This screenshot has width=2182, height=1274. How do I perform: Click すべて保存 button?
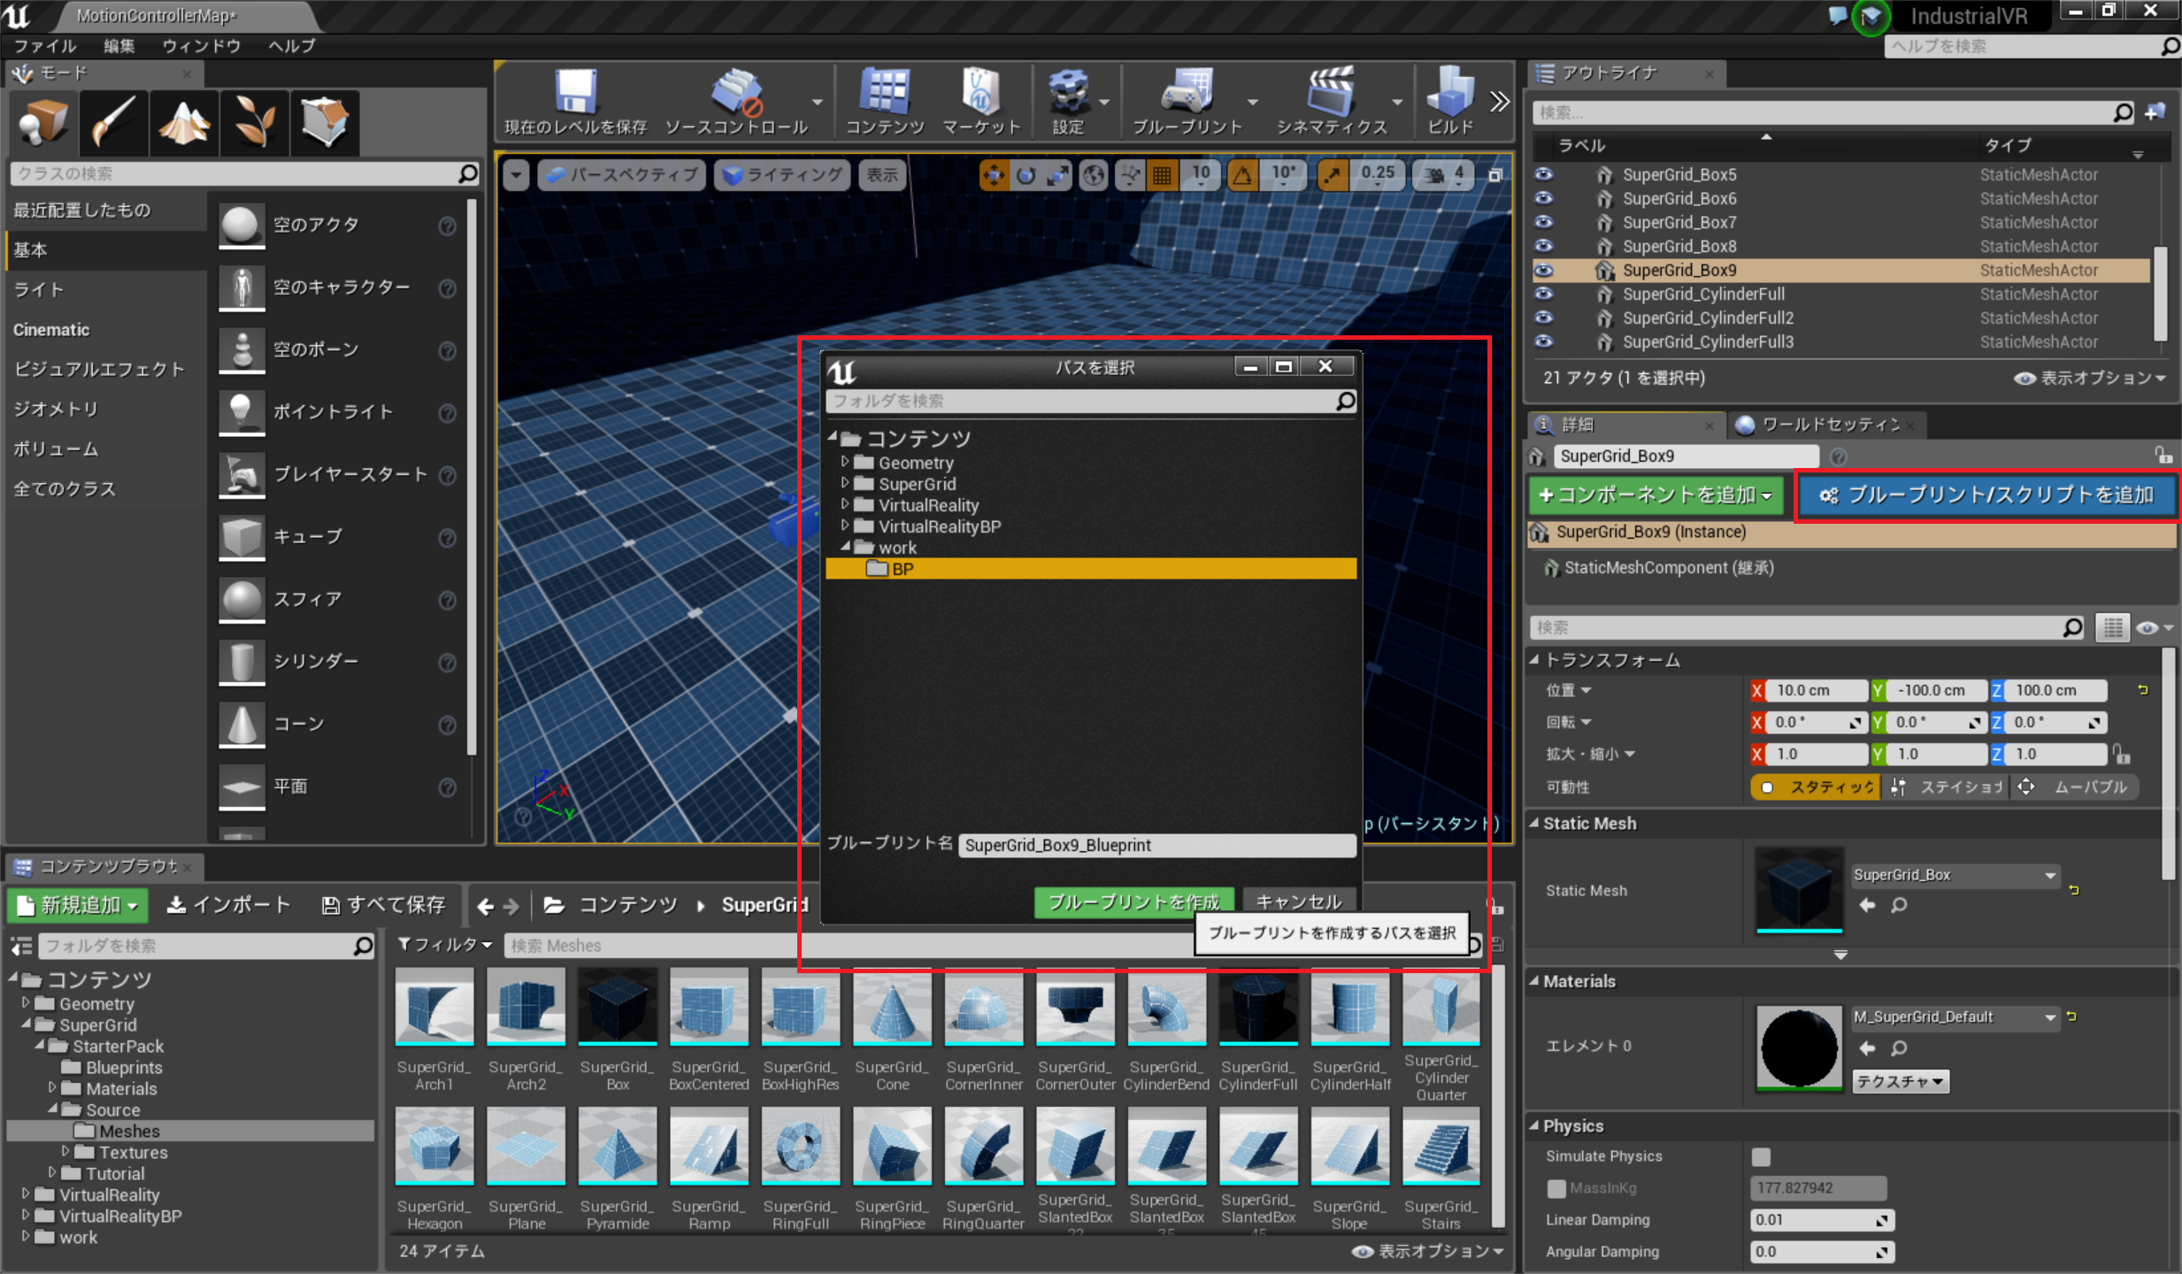pyautogui.click(x=383, y=905)
